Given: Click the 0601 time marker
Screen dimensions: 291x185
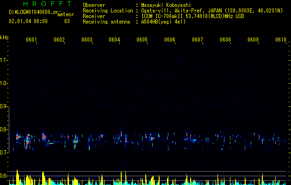Looking at the screenshot, I should pyautogui.click(x=31, y=39).
